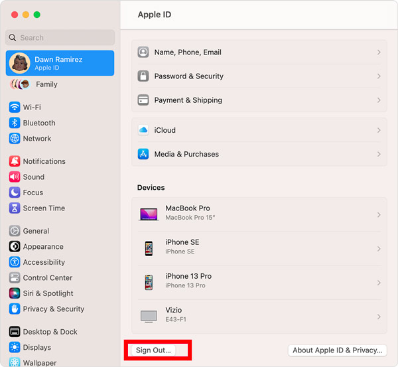Image resolution: width=398 pixels, height=367 pixels.
Task: Click the Wallpaper icon in sidebar
Action: coord(15,362)
